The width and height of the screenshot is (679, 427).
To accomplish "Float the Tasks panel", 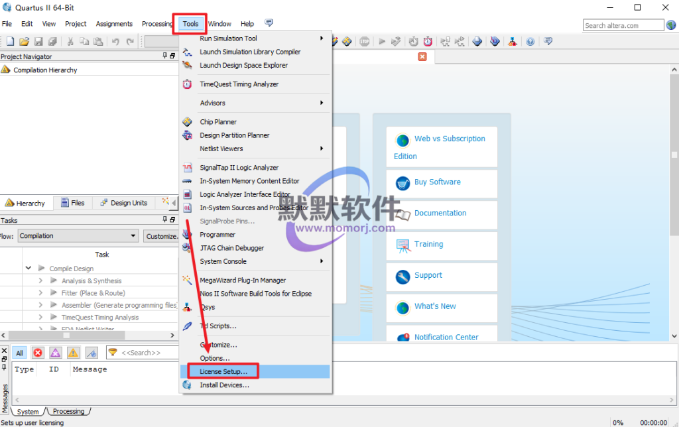I will click(x=172, y=219).
